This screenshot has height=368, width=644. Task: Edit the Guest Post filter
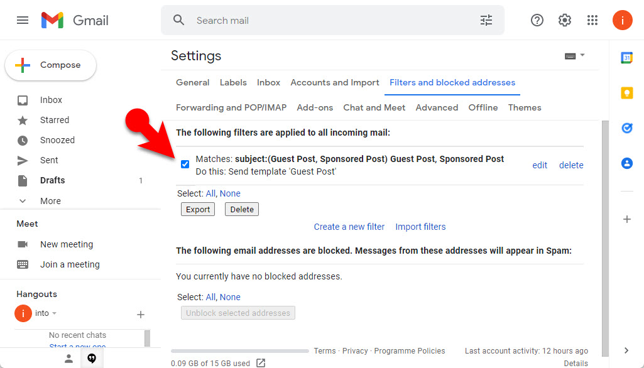tap(540, 165)
